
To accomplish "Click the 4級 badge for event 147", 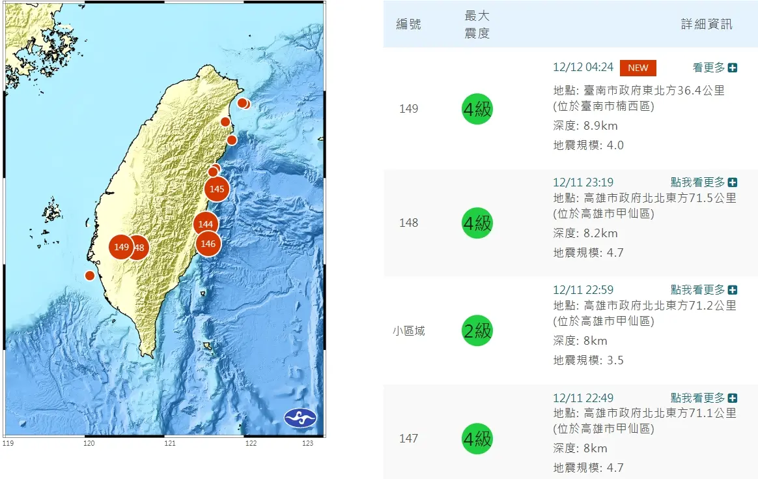I will [x=476, y=438].
